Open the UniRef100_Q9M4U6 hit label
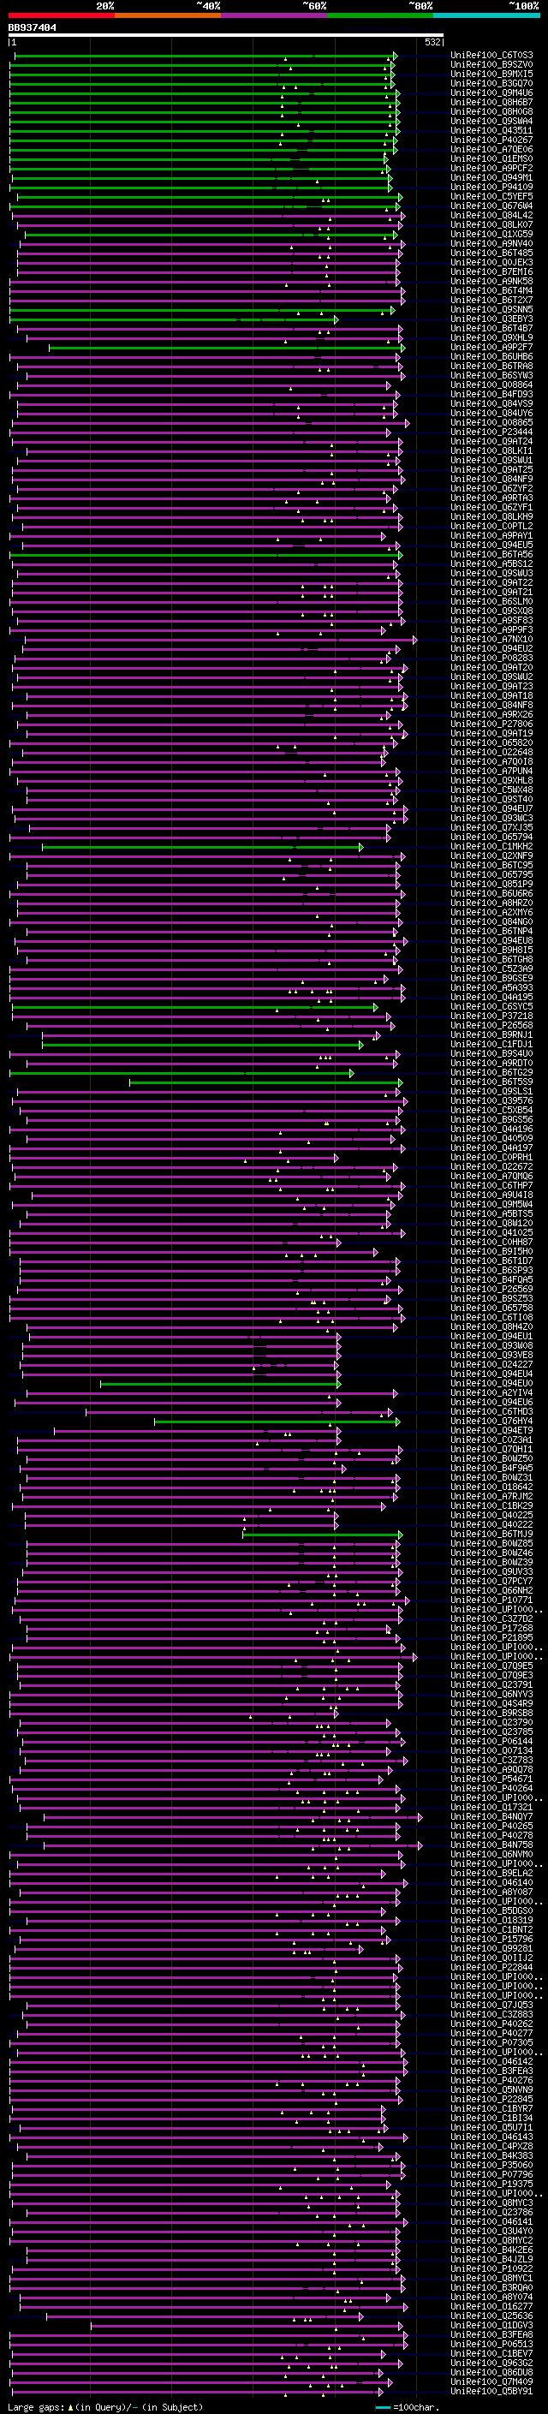The width and height of the screenshot is (548, 2414). click(491, 92)
